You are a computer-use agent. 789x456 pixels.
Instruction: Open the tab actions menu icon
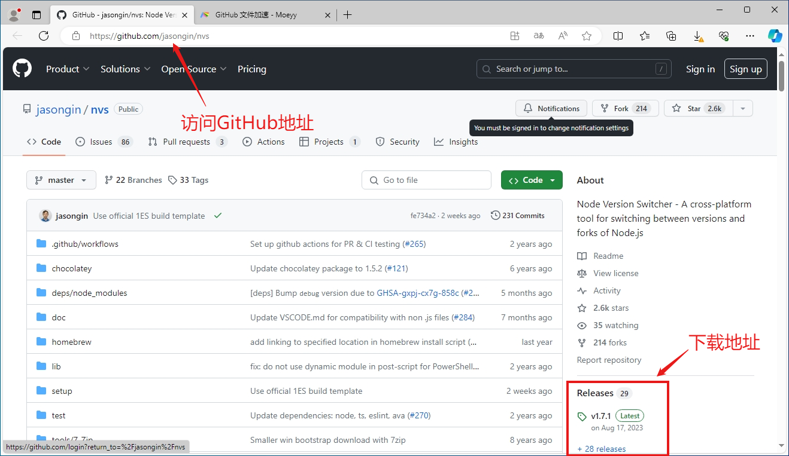tap(37, 15)
